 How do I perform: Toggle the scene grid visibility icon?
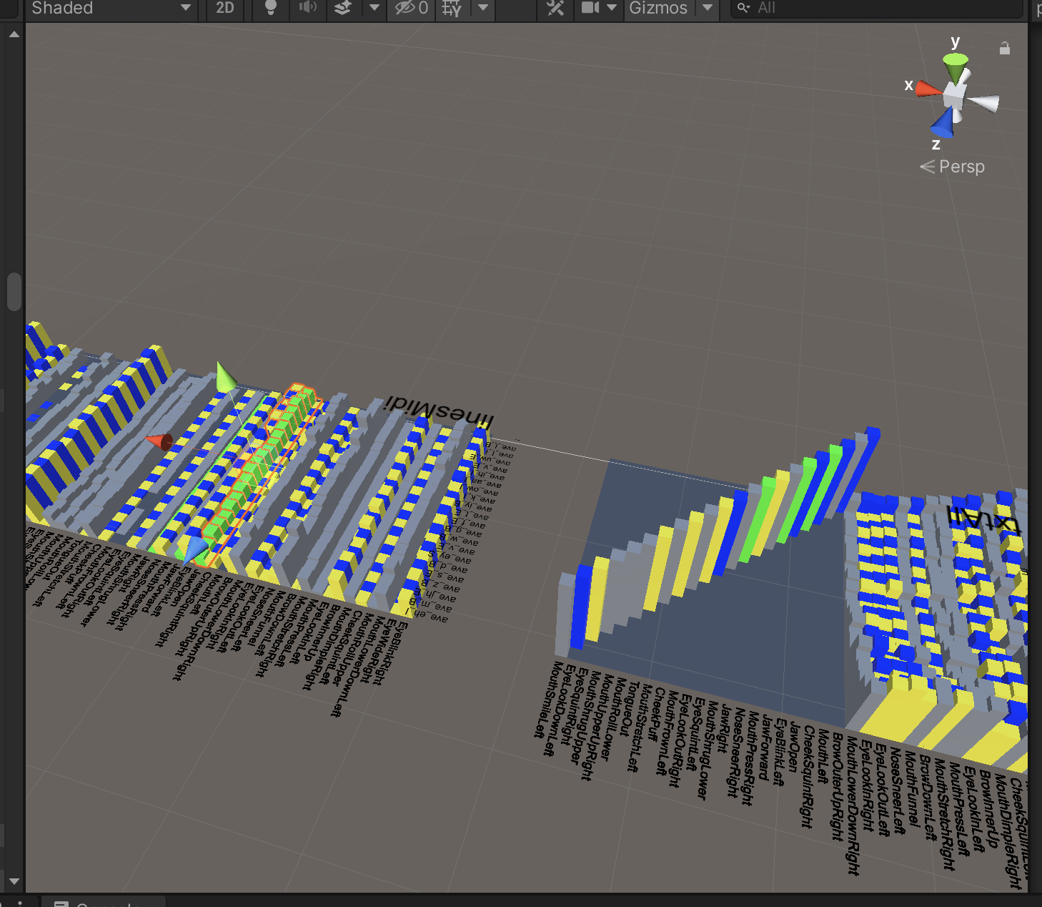452,8
